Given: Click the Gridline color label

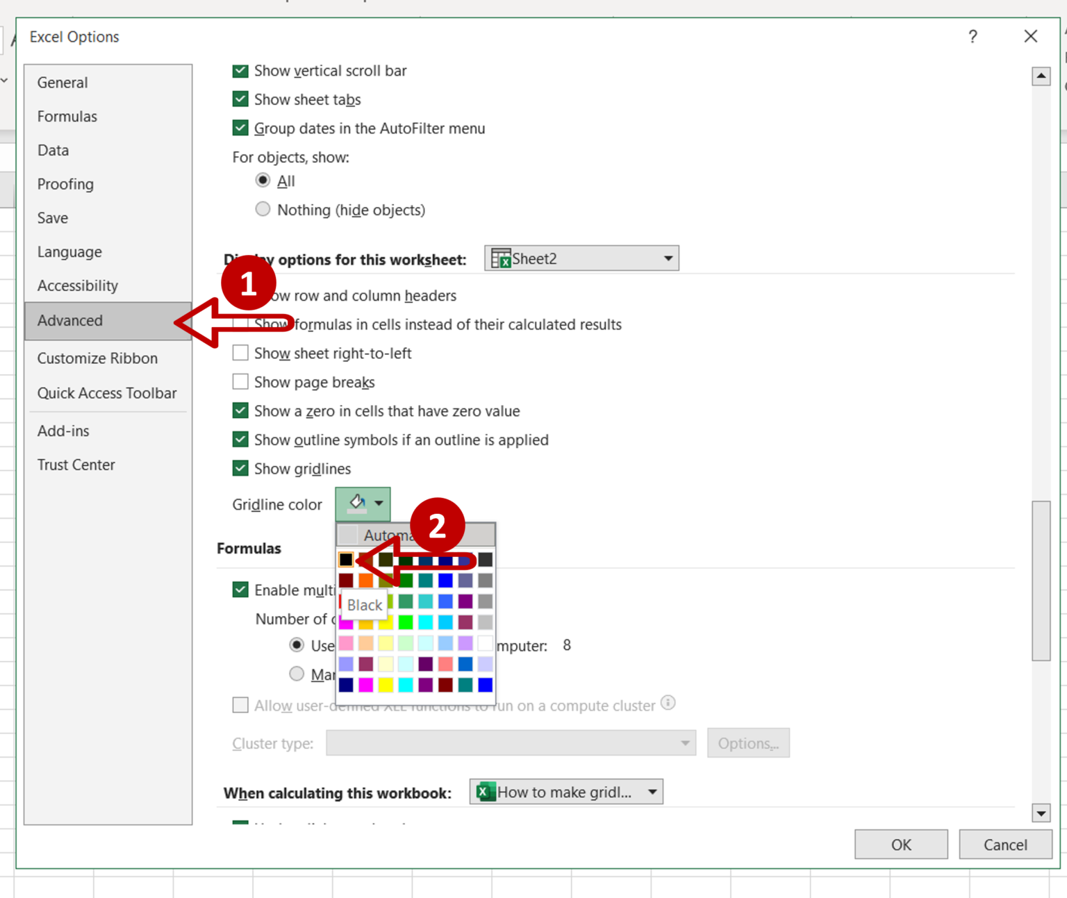Looking at the screenshot, I should click(x=277, y=504).
